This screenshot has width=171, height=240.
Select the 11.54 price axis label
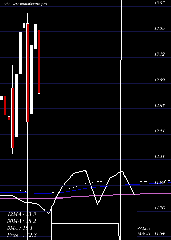click(x=159, y=233)
